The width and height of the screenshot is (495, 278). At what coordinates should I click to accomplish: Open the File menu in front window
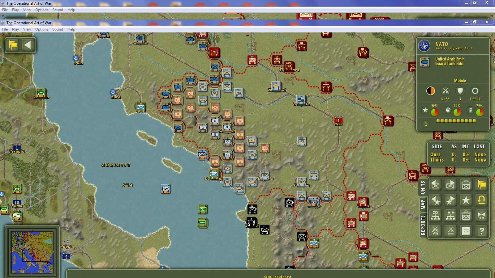5,29
